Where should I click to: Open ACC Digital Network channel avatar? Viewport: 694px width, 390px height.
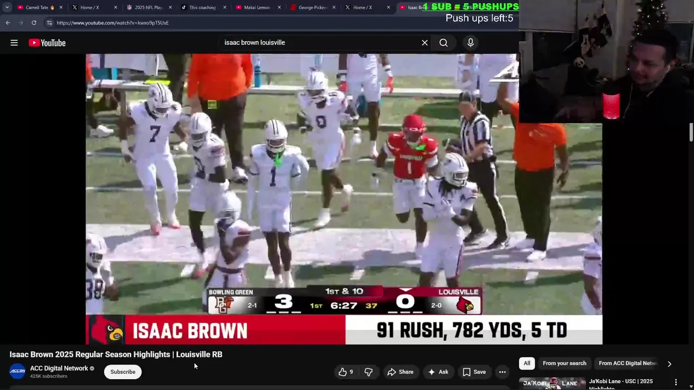tap(17, 372)
